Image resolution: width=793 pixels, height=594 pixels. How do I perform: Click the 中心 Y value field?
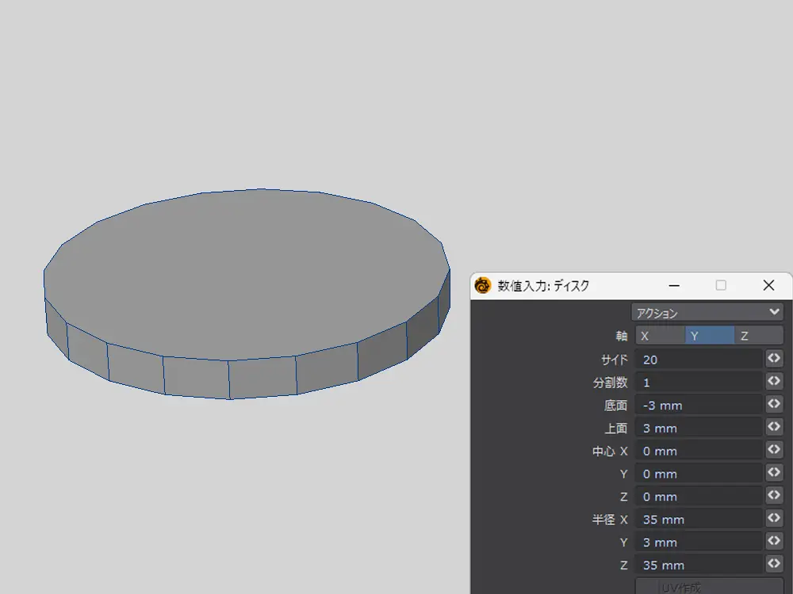699,474
